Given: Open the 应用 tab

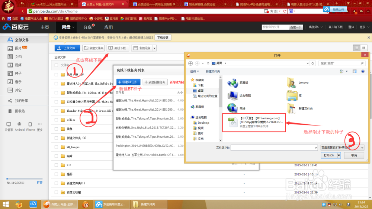Looking at the screenshot, I should pyautogui.click(x=108, y=27).
